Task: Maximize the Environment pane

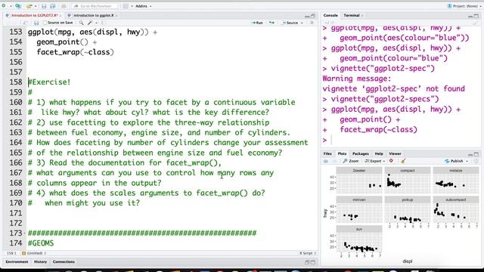Action: [x=313, y=262]
